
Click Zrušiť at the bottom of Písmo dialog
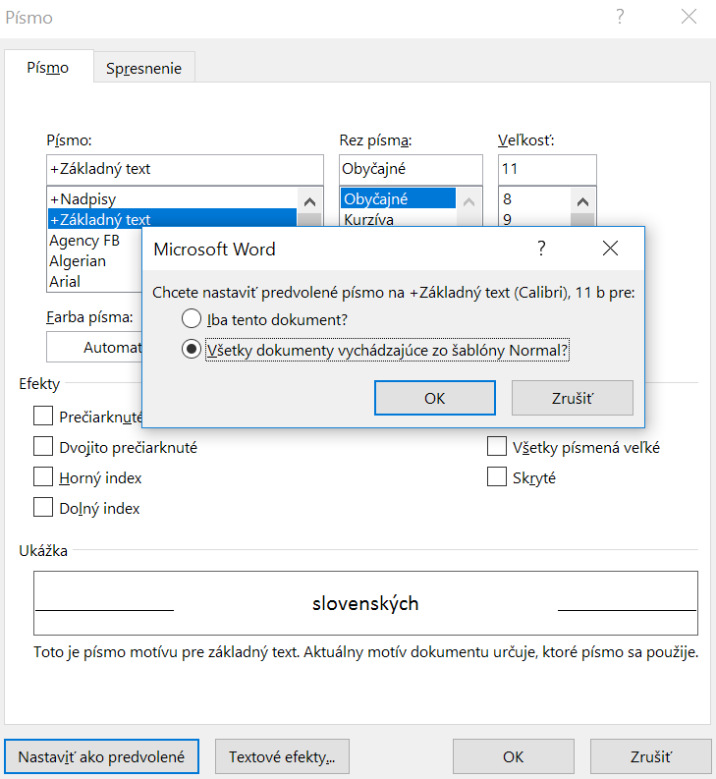point(651,756)
